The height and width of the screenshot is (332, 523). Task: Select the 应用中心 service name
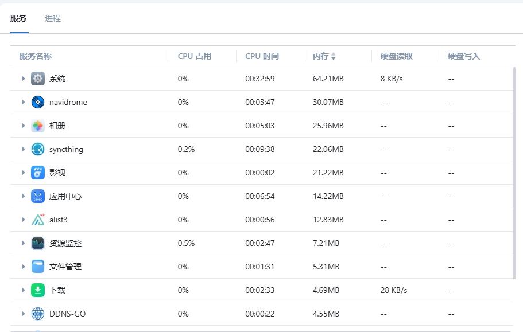click(x=65, y=196)
